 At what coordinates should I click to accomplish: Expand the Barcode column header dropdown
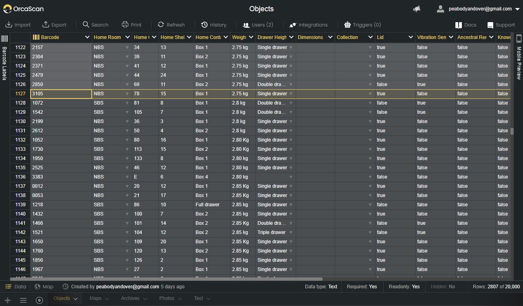coord(87,37)
